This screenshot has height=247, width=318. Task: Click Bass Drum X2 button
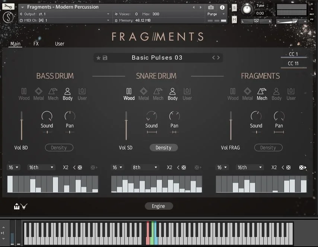pos(66,167)
